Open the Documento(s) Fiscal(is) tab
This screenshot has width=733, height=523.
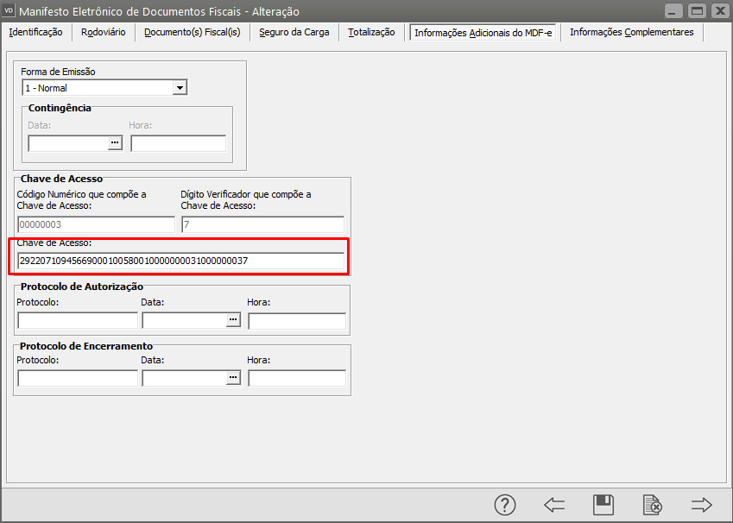click(193, 32)
